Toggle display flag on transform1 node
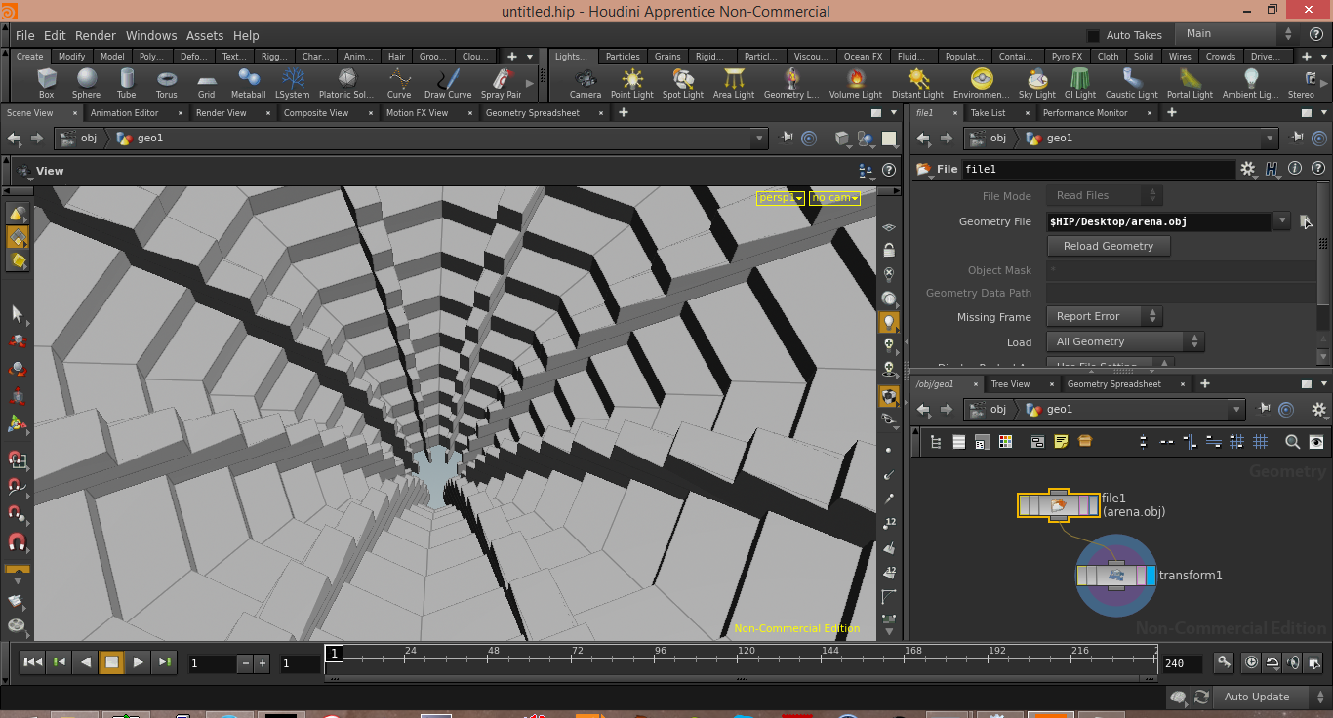This screenshot has height=718, width=1333. (x=1151, y=576)
